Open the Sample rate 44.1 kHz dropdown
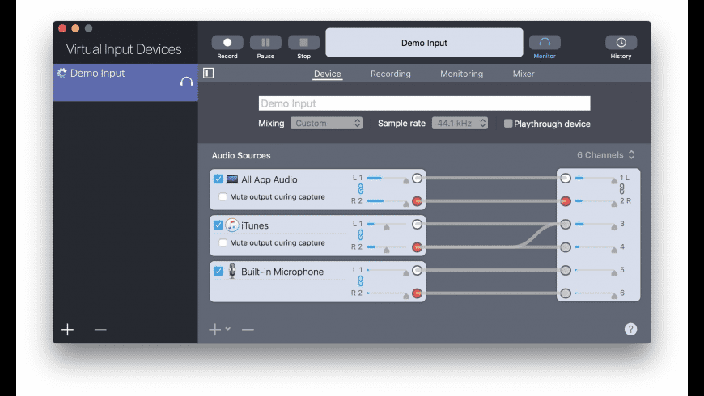Screen dimensions: 704x396 (460, 123)
